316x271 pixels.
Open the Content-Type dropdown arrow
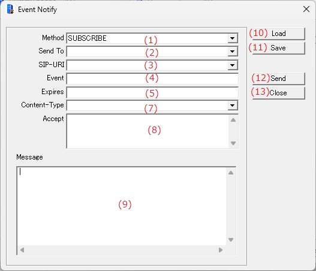point(233,106)
